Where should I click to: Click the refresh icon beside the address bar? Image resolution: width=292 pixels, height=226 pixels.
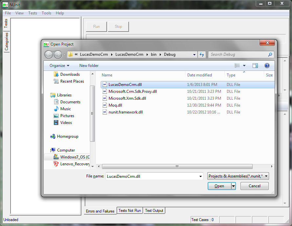click(202, 54)
